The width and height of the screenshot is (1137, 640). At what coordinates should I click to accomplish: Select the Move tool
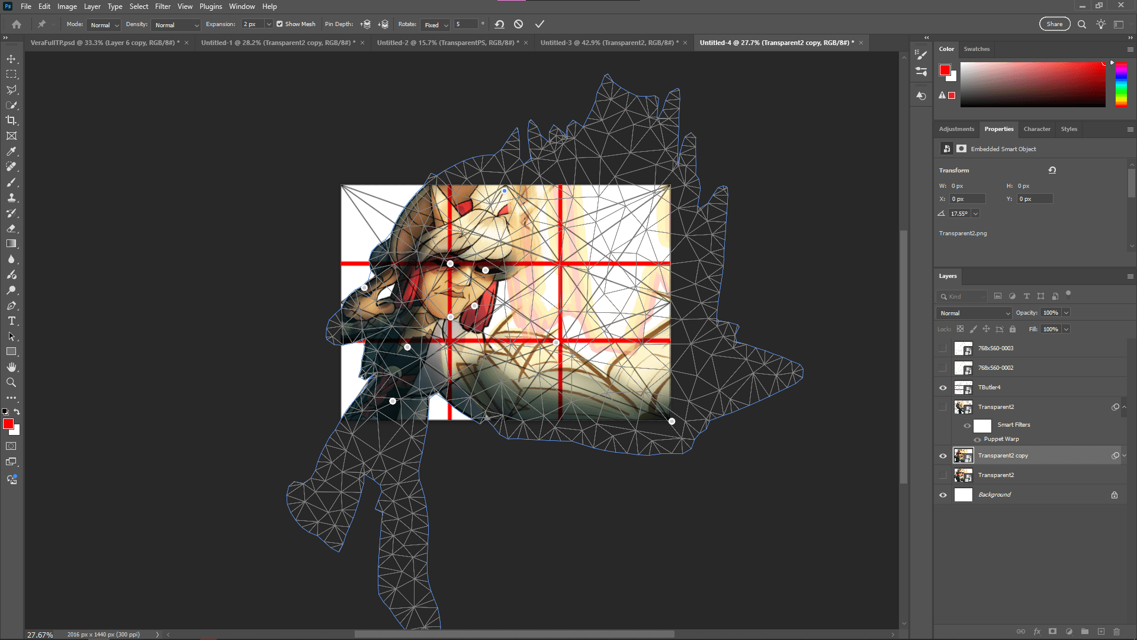tap(11, 59)
